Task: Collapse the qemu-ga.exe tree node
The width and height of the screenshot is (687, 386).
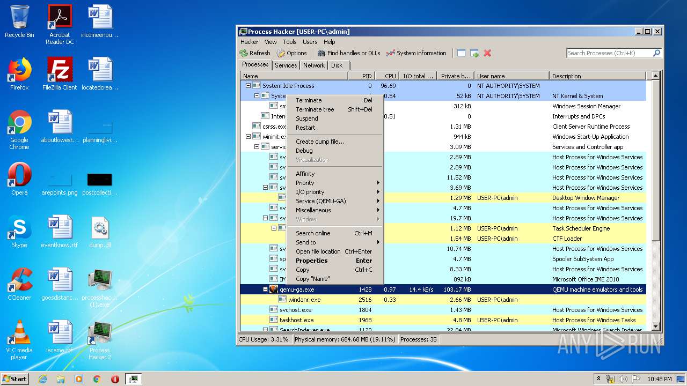Action: (265, 289)
